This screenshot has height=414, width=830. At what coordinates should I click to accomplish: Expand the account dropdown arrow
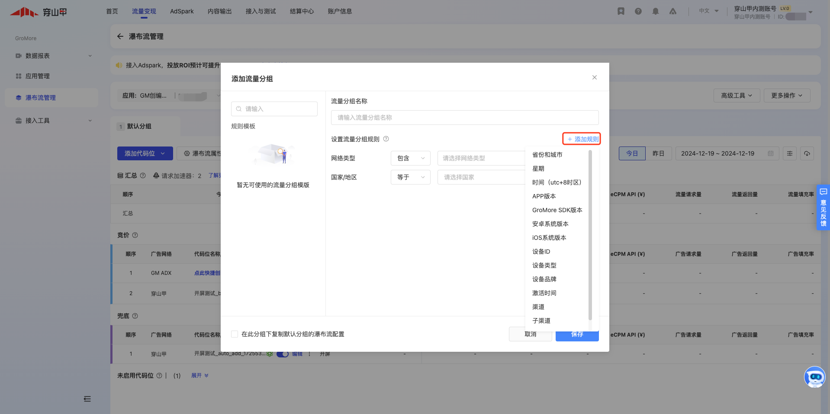pos(811,12)
